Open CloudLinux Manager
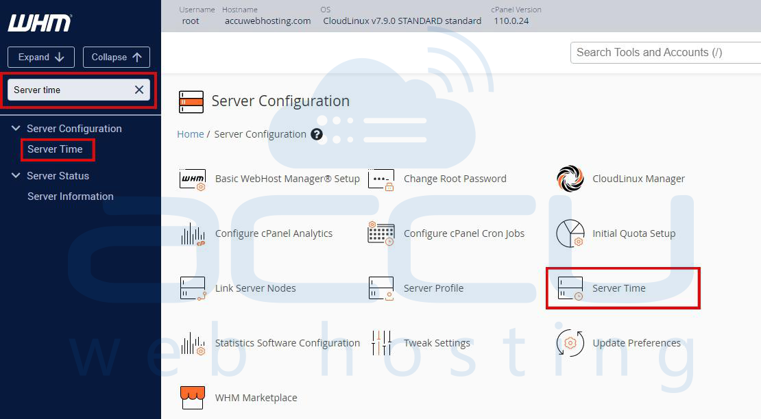The height and width of the screenshot is (419, 761). (x=638, y=179)
